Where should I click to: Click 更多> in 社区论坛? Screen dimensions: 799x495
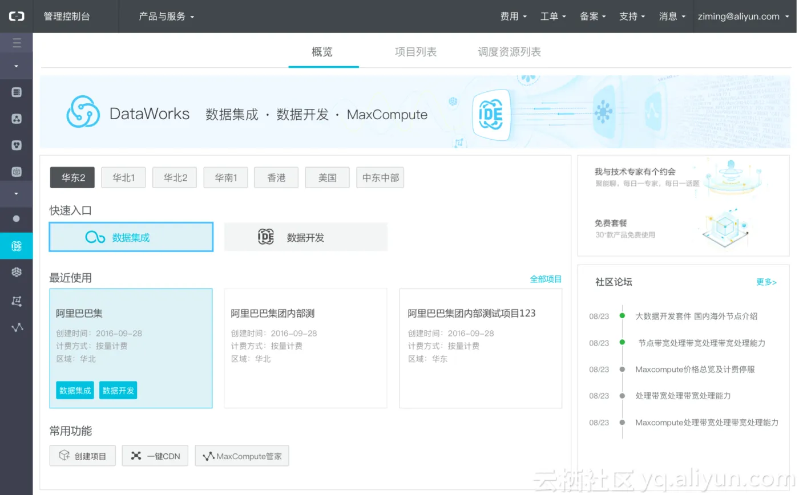pos(766,282)
